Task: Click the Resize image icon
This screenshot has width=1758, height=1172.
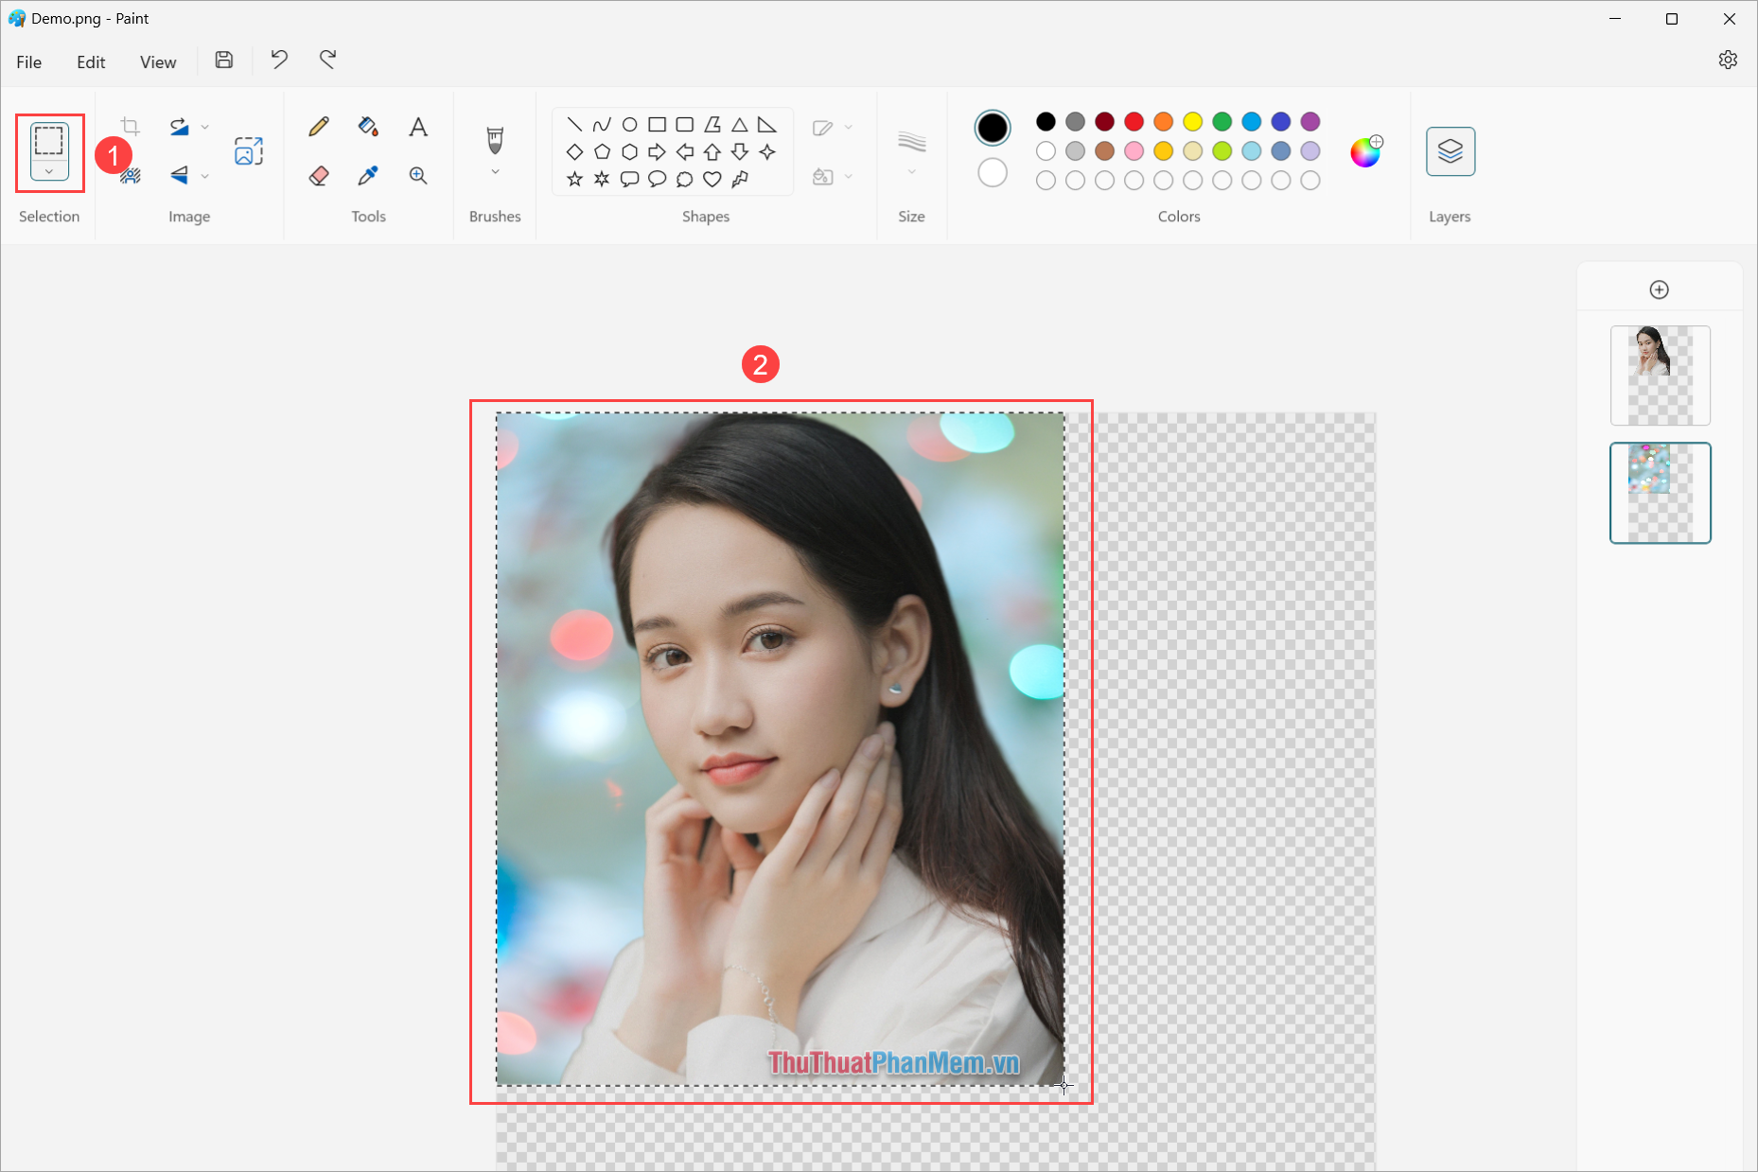Action: (248, 149)
